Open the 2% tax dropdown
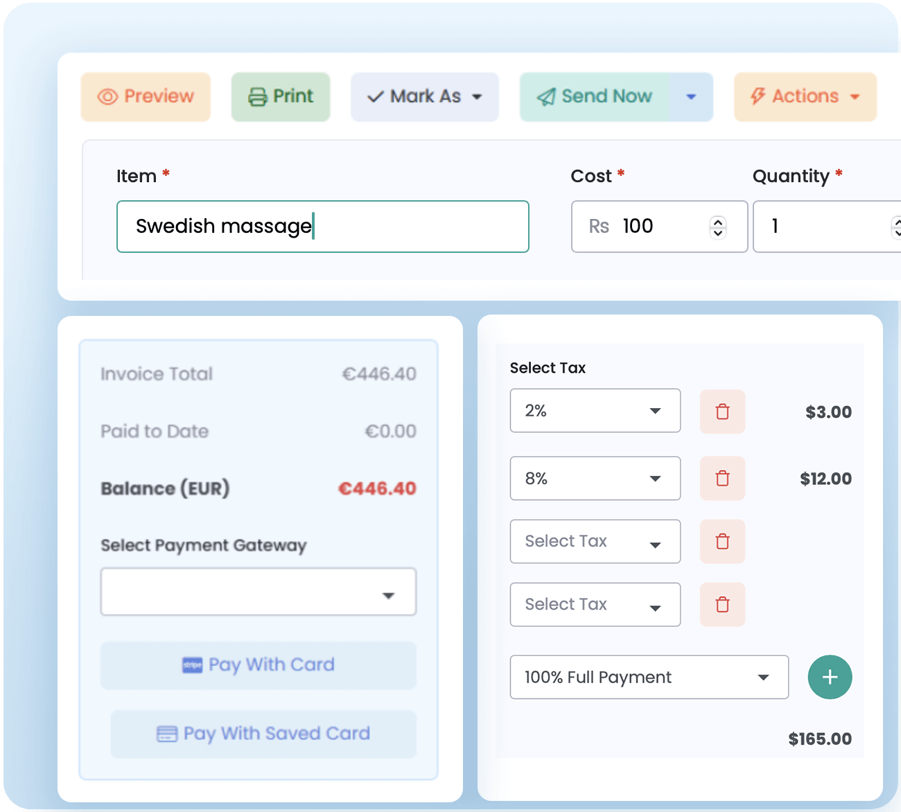Image resolution: width=901 pixels, height=812 pixels. pos(595,411)
